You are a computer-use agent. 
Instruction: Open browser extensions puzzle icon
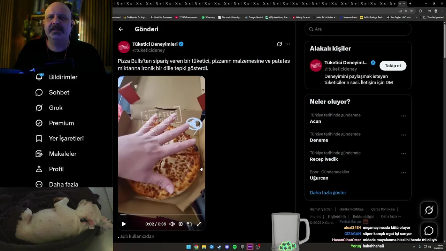tap(420, 11)
